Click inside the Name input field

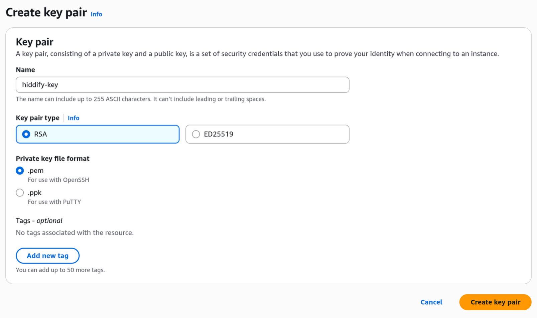coord(182,85)
